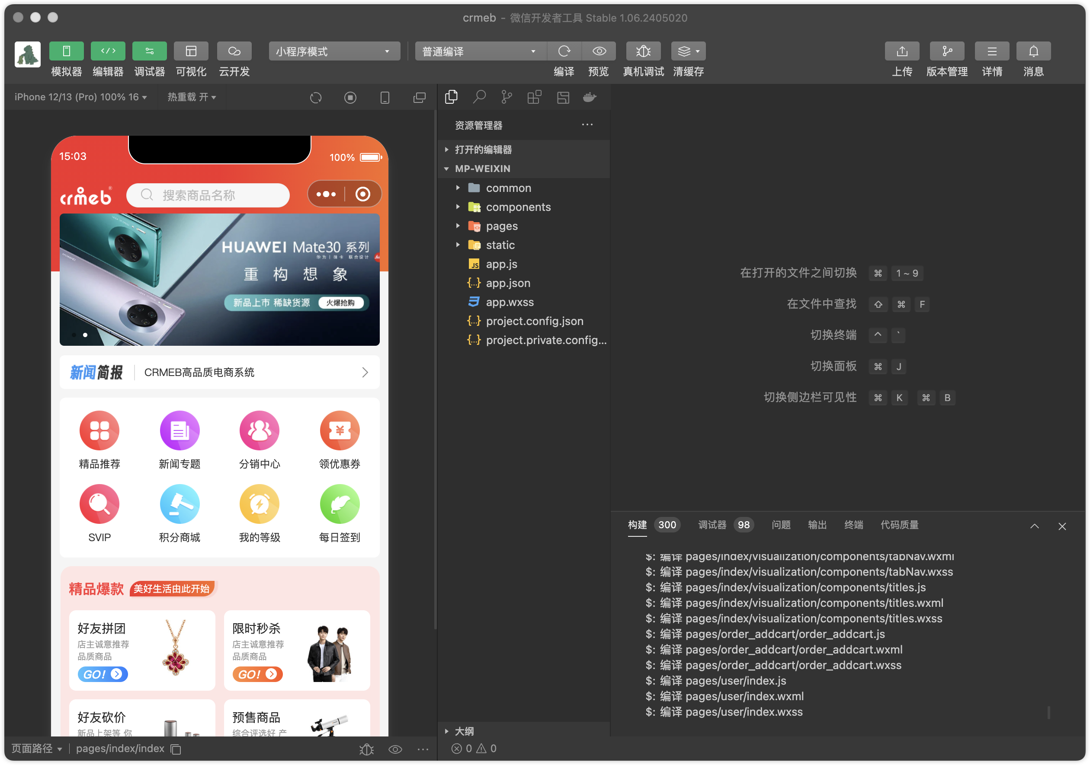This screenshot has width=1090, height=765.
Task: Click the simulator stop icon
Action: coord(350,98)
